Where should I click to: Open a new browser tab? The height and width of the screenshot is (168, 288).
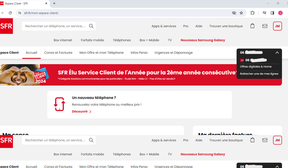[x=54, y=3]
